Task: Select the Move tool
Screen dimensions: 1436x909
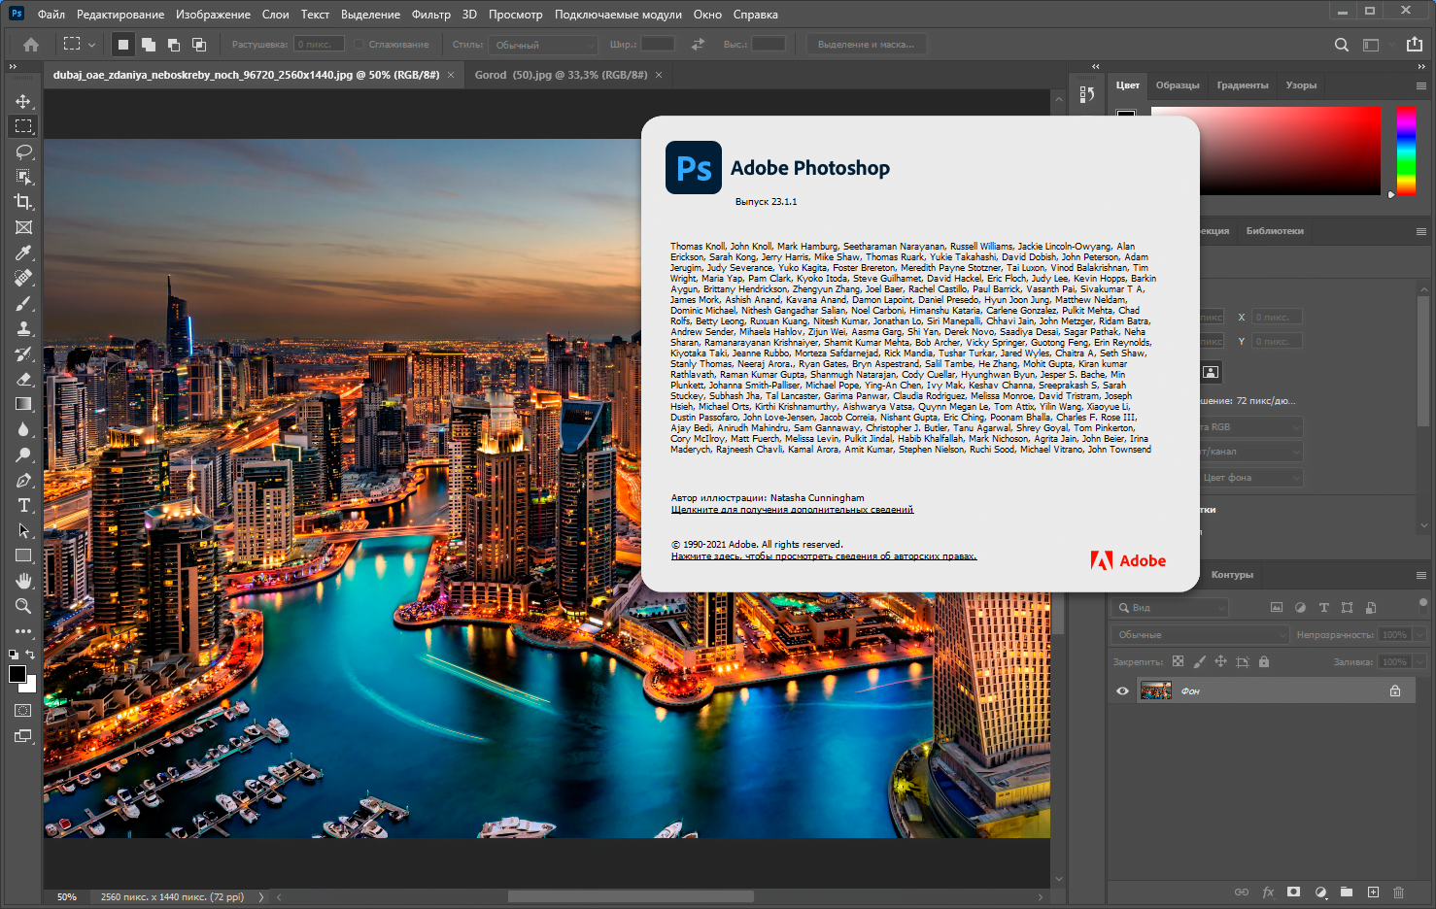Action: [23, 101]
